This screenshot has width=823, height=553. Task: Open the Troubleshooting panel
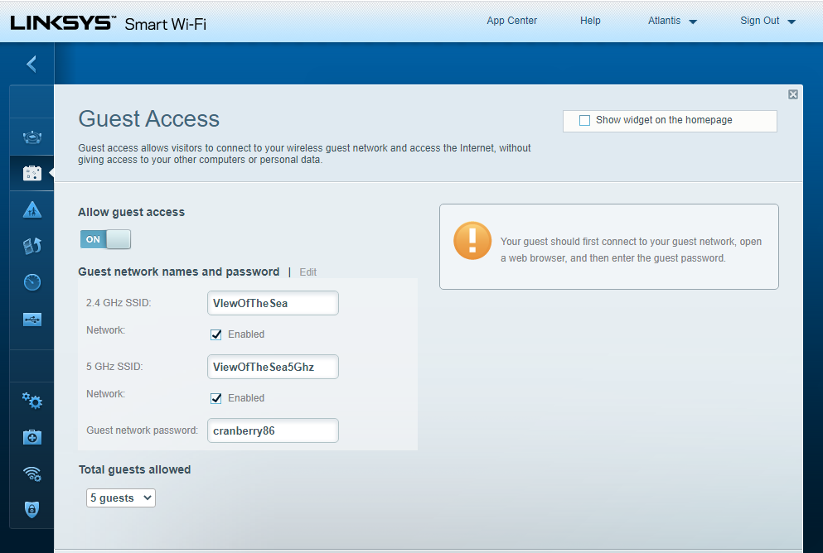[31, 436]
